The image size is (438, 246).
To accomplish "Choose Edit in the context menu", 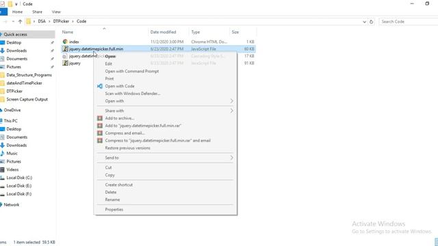I will [x=165, y=64].
